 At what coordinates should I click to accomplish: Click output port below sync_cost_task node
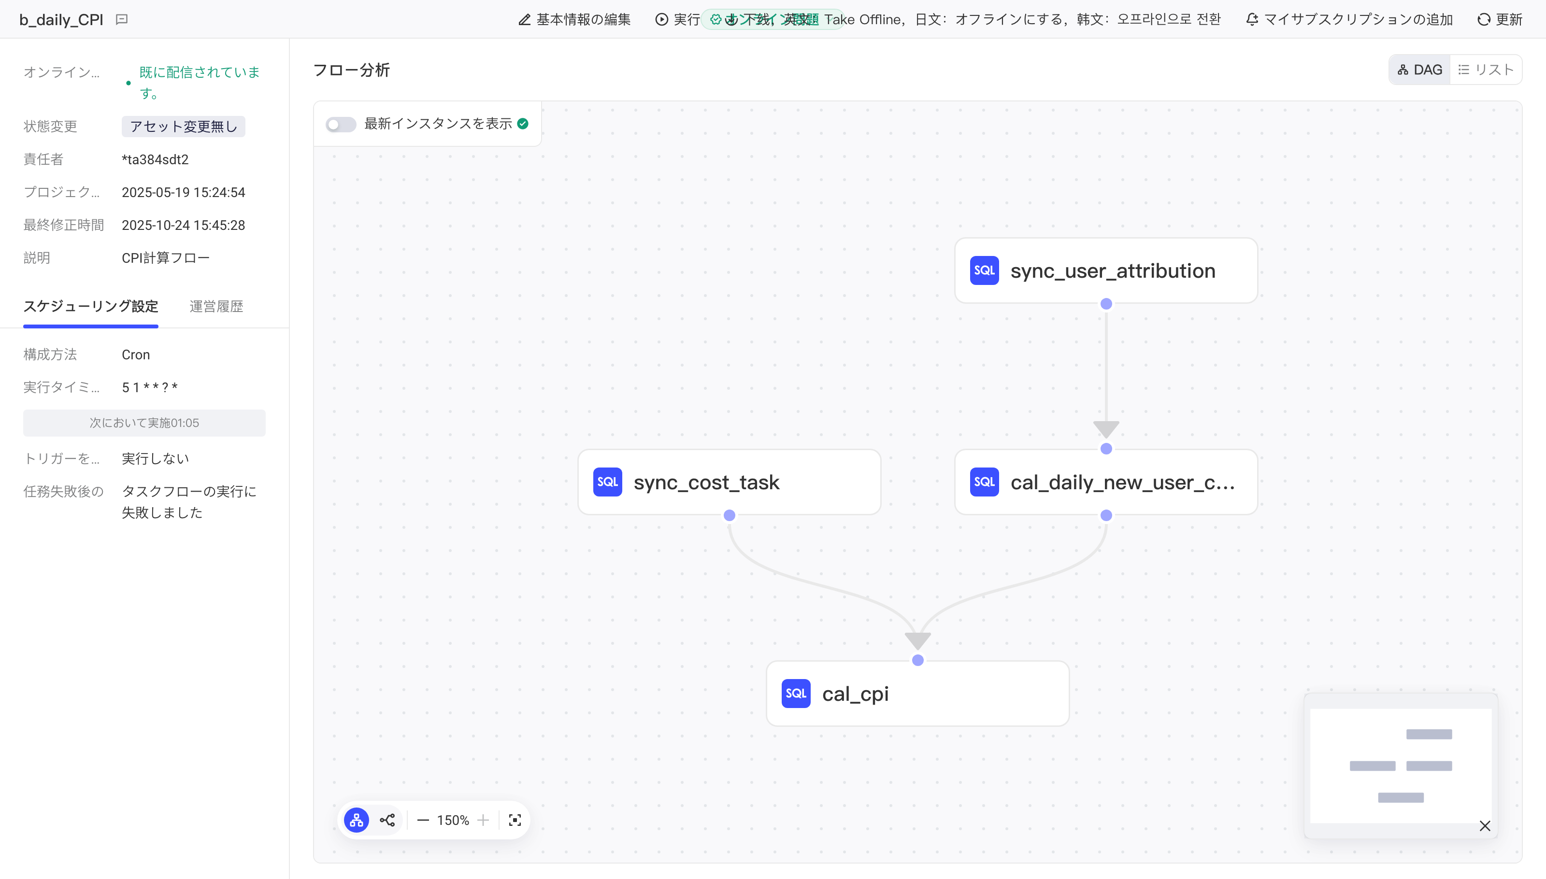[x=729, y=515]
